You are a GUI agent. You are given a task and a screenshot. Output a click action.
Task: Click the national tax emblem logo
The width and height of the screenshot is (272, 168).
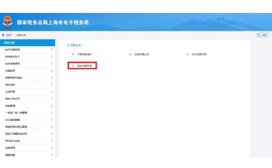tap(8, 22)
